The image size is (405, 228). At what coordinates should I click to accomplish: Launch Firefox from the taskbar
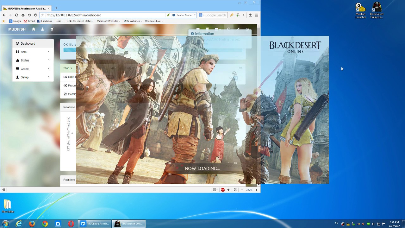click(x=32, y=224)
